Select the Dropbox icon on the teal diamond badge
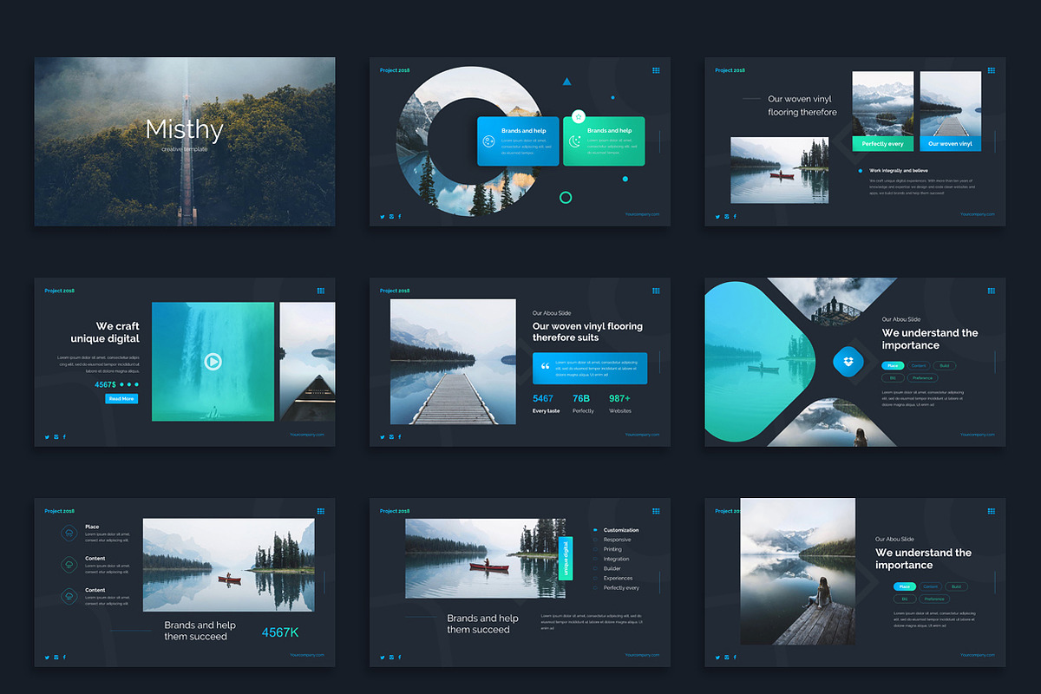 click(x=850, y=362)
